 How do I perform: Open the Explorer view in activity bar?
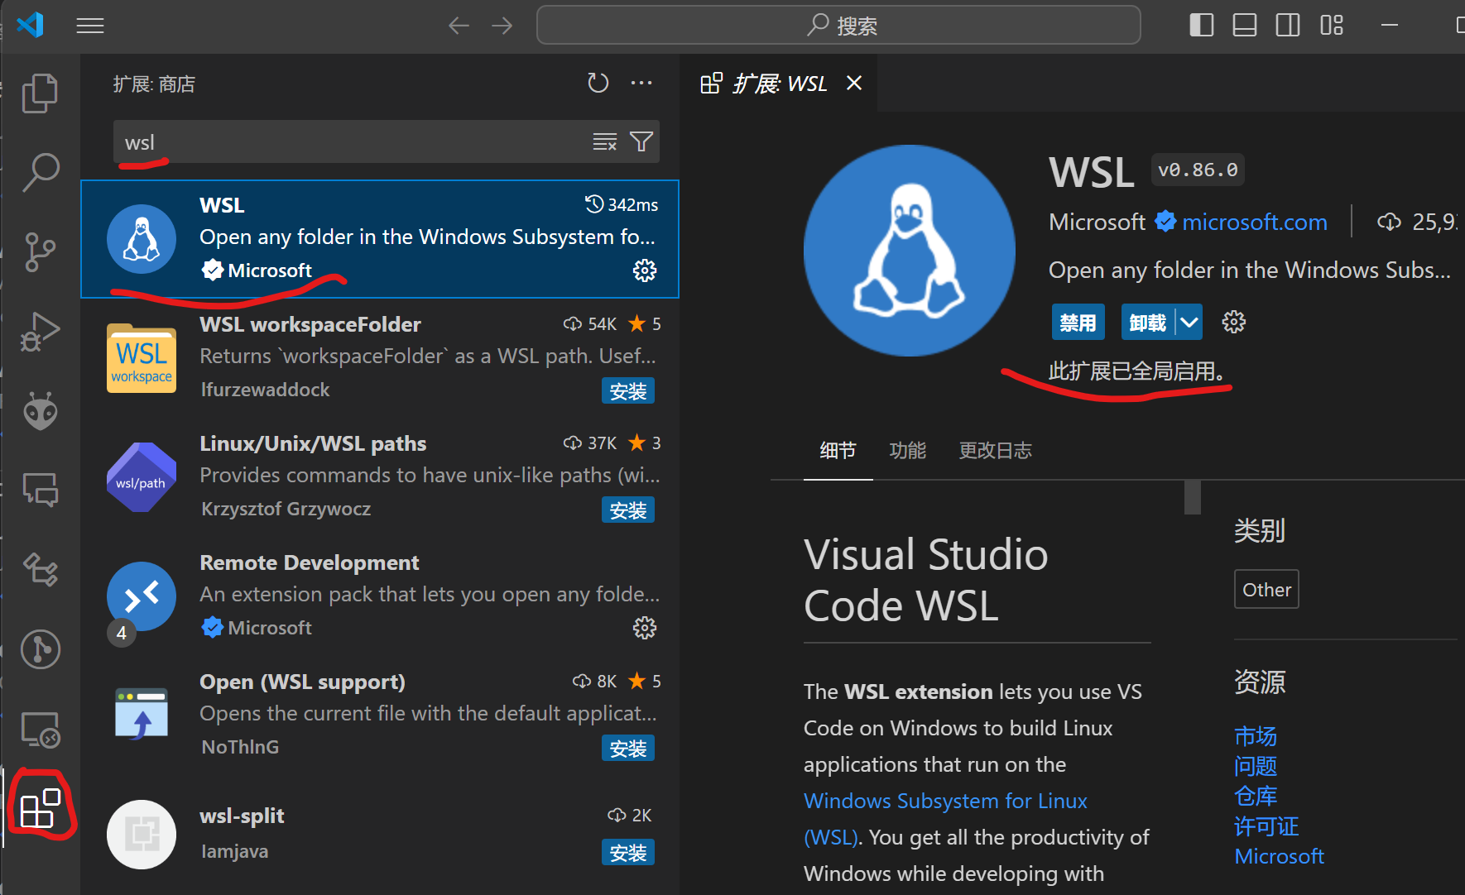[x=40, y=93]
